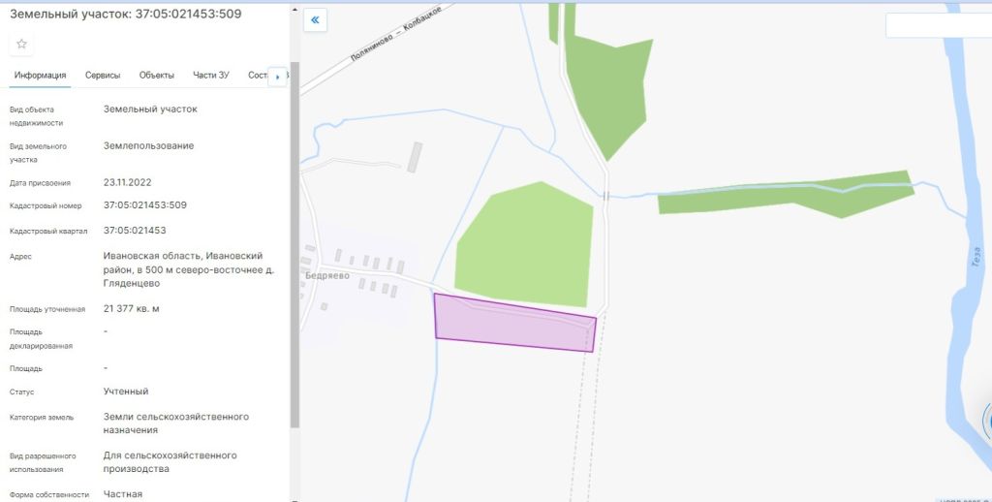The image size is (992, 502).
Task: Click the Теза river label
Action: click(976, 257)
